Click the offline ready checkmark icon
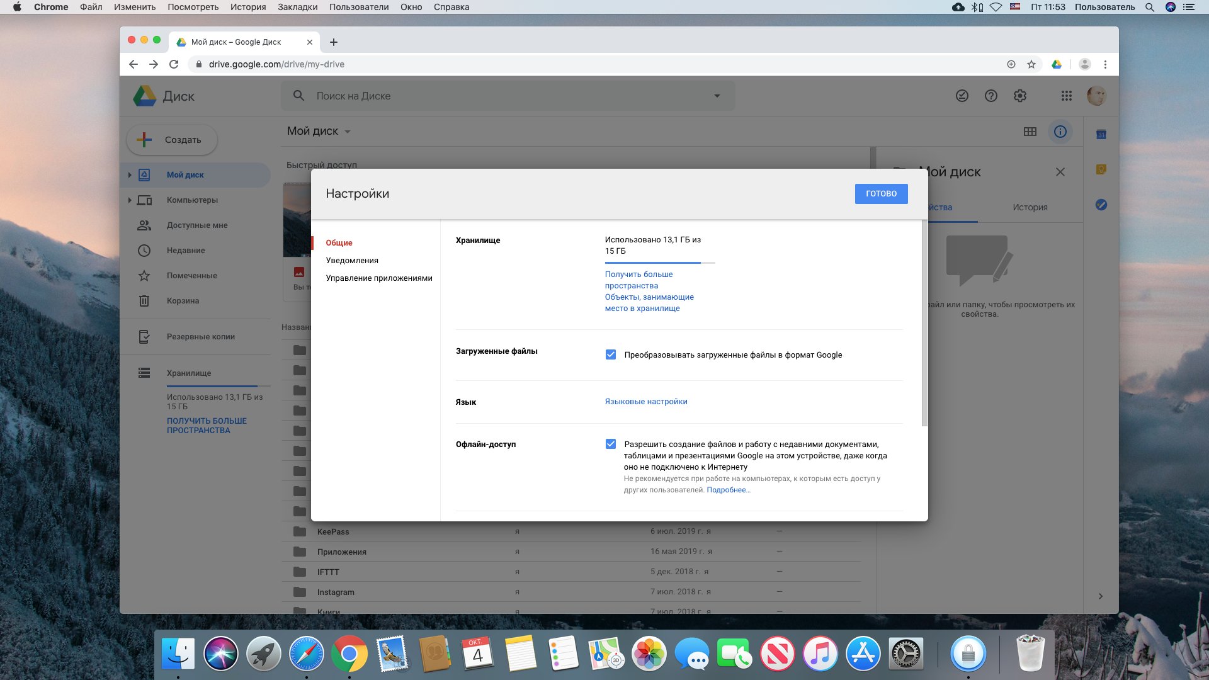1209x680 pixels. coord(962,96)
